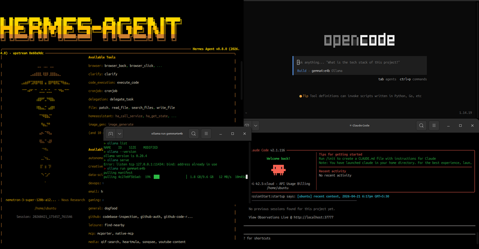Click opencode version number 1.14.19
This screenshot has height=249, width=479.
click(465, 113)
